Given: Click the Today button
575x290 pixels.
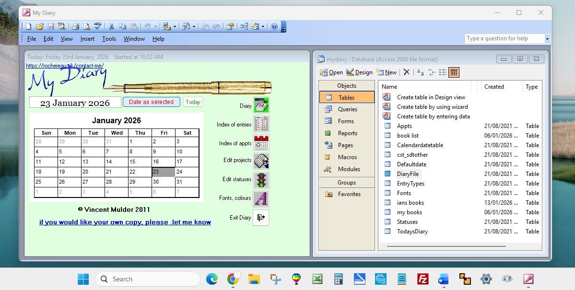Looking at the screenshot, I should (x=193, y=102).
